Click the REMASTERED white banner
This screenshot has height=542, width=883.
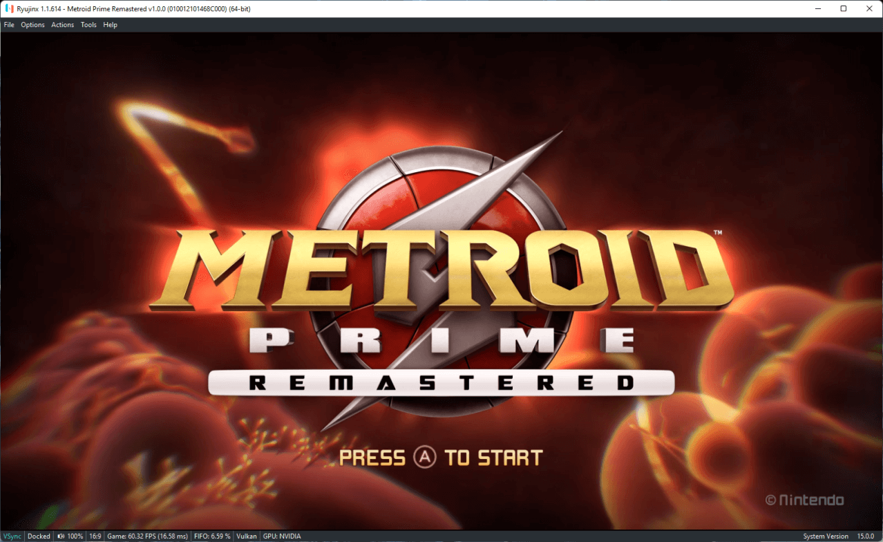click(441, 382)
